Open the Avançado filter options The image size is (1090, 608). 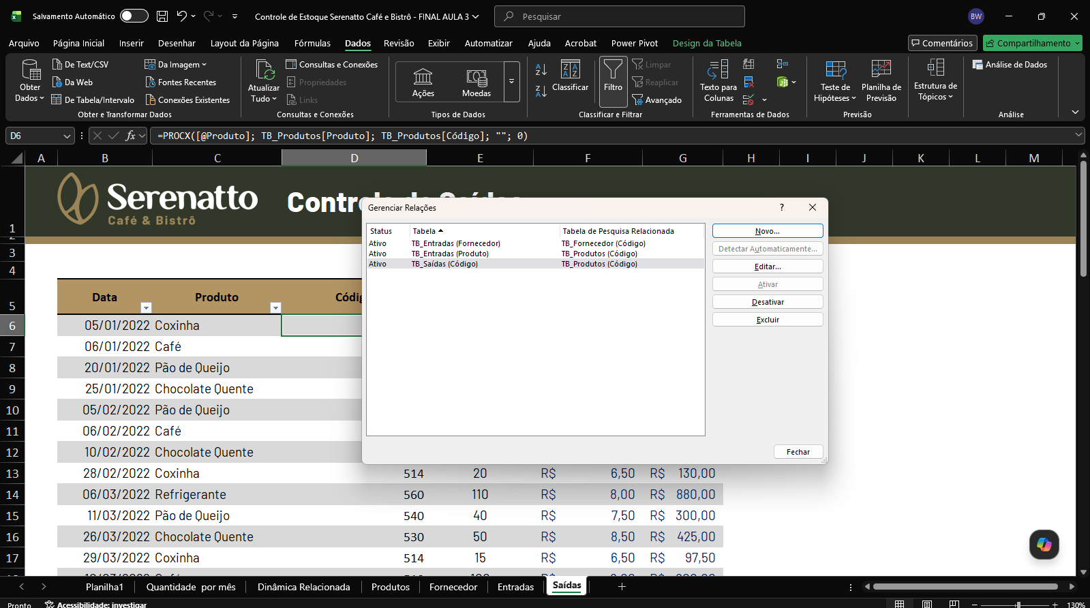[x=657, y=100]
